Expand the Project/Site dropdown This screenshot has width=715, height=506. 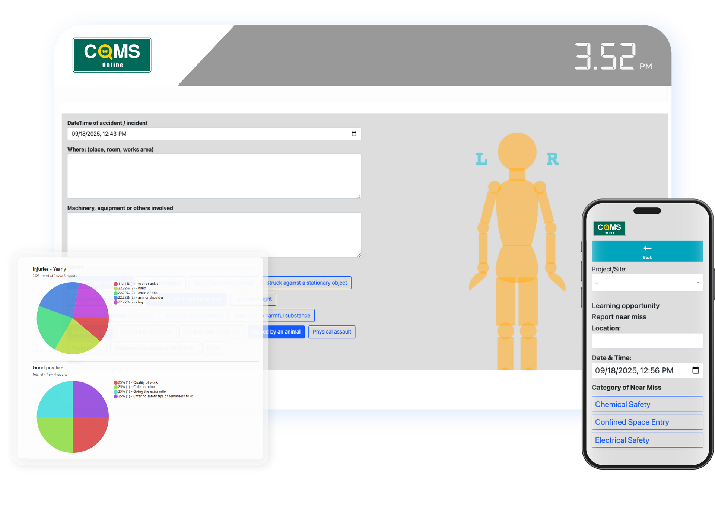click(647, 283)
